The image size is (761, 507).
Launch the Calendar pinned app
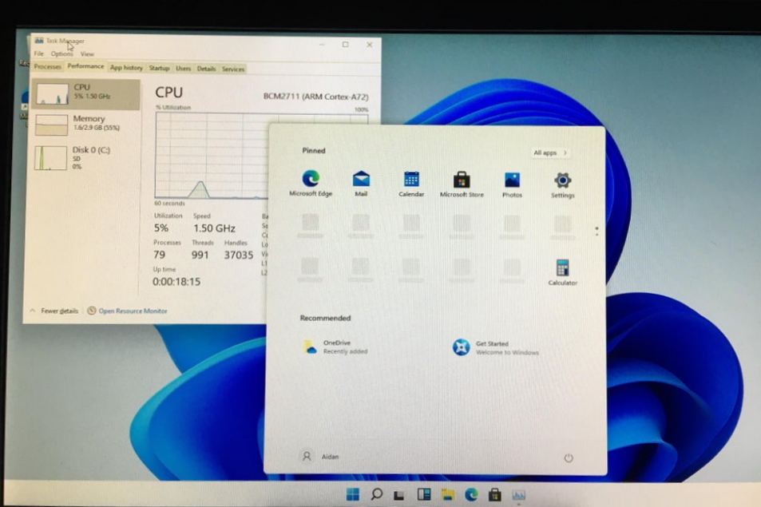(x=411, y=184)
